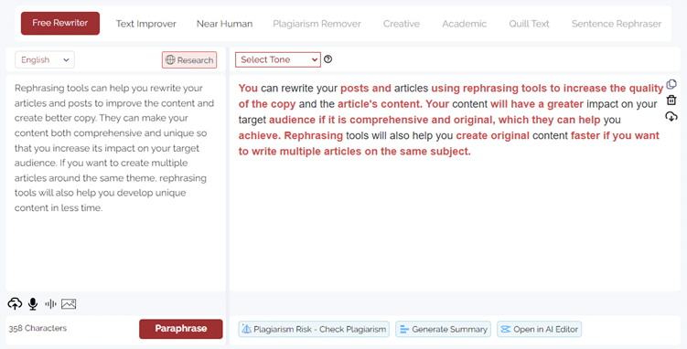Click the microphone voice input icon
The width and height of the screenshot is (687, 349).
click(x=33, y=303)
